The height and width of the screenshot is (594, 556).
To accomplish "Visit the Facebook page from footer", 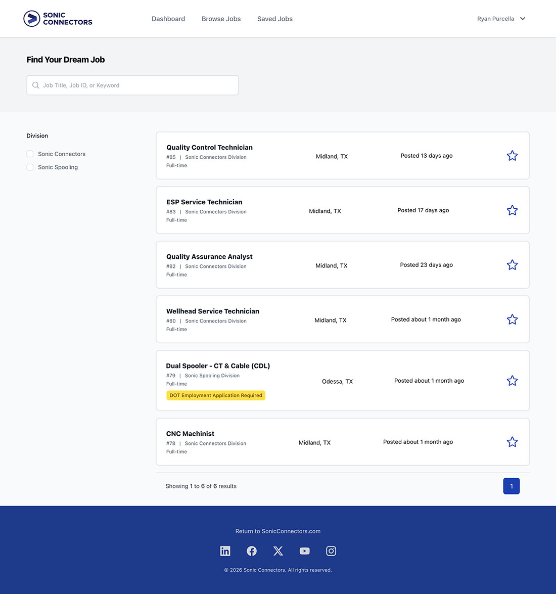I will click(252, 551).
